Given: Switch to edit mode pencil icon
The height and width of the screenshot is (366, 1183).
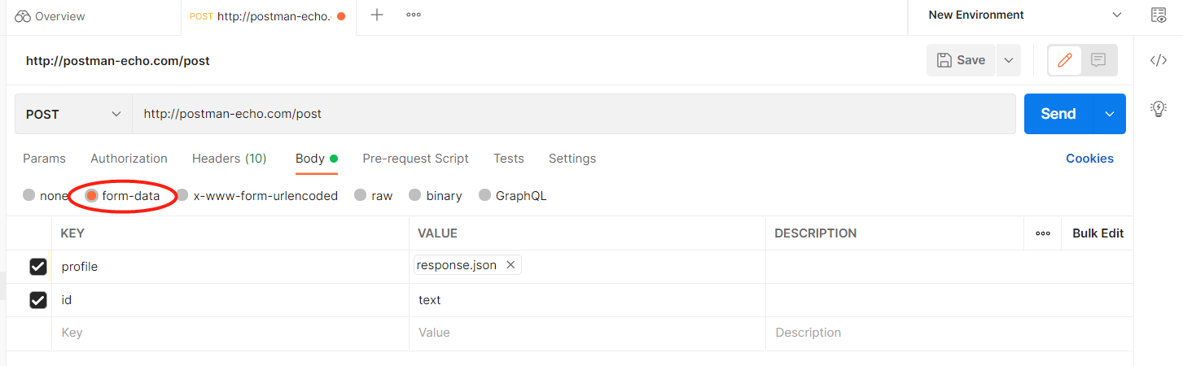Looking at the screenshot, I should click(1065, 60).
